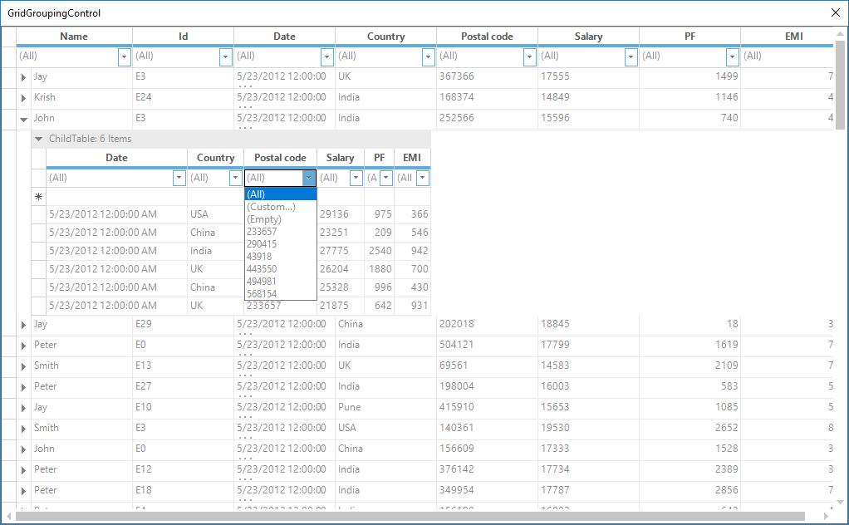Screen dimensions: 849x525
Task: Open child table Date filter dropdown
Action: pos(179,178)
